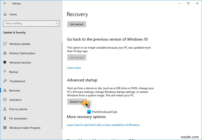Image resolution: width=202 pixels, height=140 pixels.
Task: Click the Windows Security shield icon
Action: click(5, 63)
